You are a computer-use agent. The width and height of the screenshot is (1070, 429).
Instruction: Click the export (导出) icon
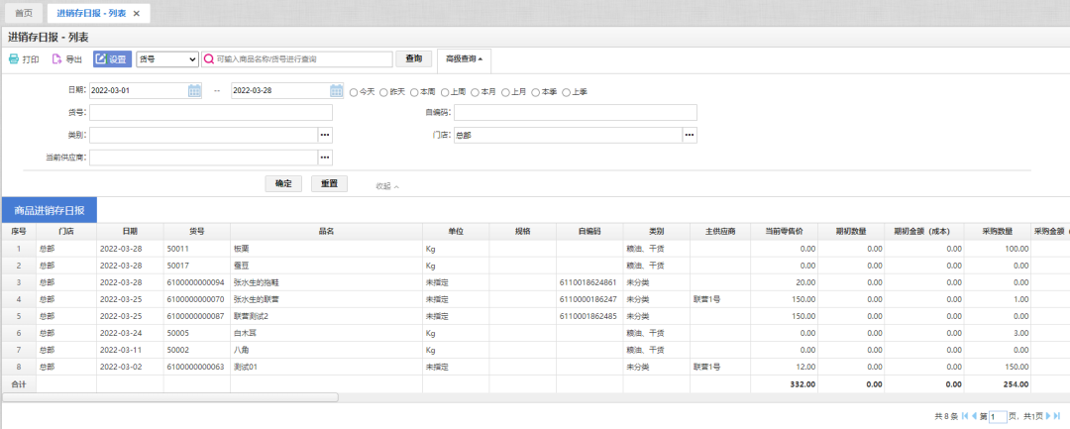point(56,59)
